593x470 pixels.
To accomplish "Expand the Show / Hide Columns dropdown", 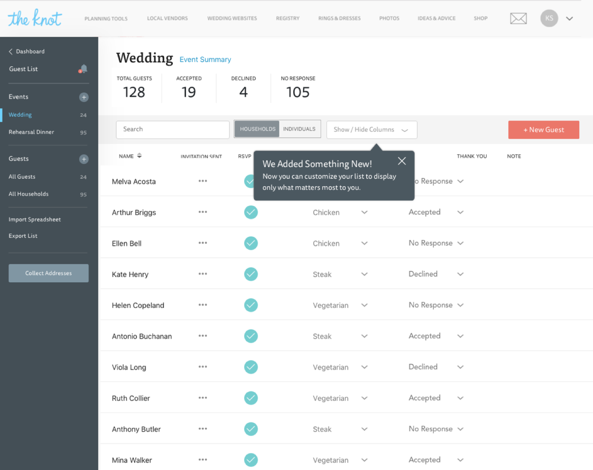I will [371, 130].
